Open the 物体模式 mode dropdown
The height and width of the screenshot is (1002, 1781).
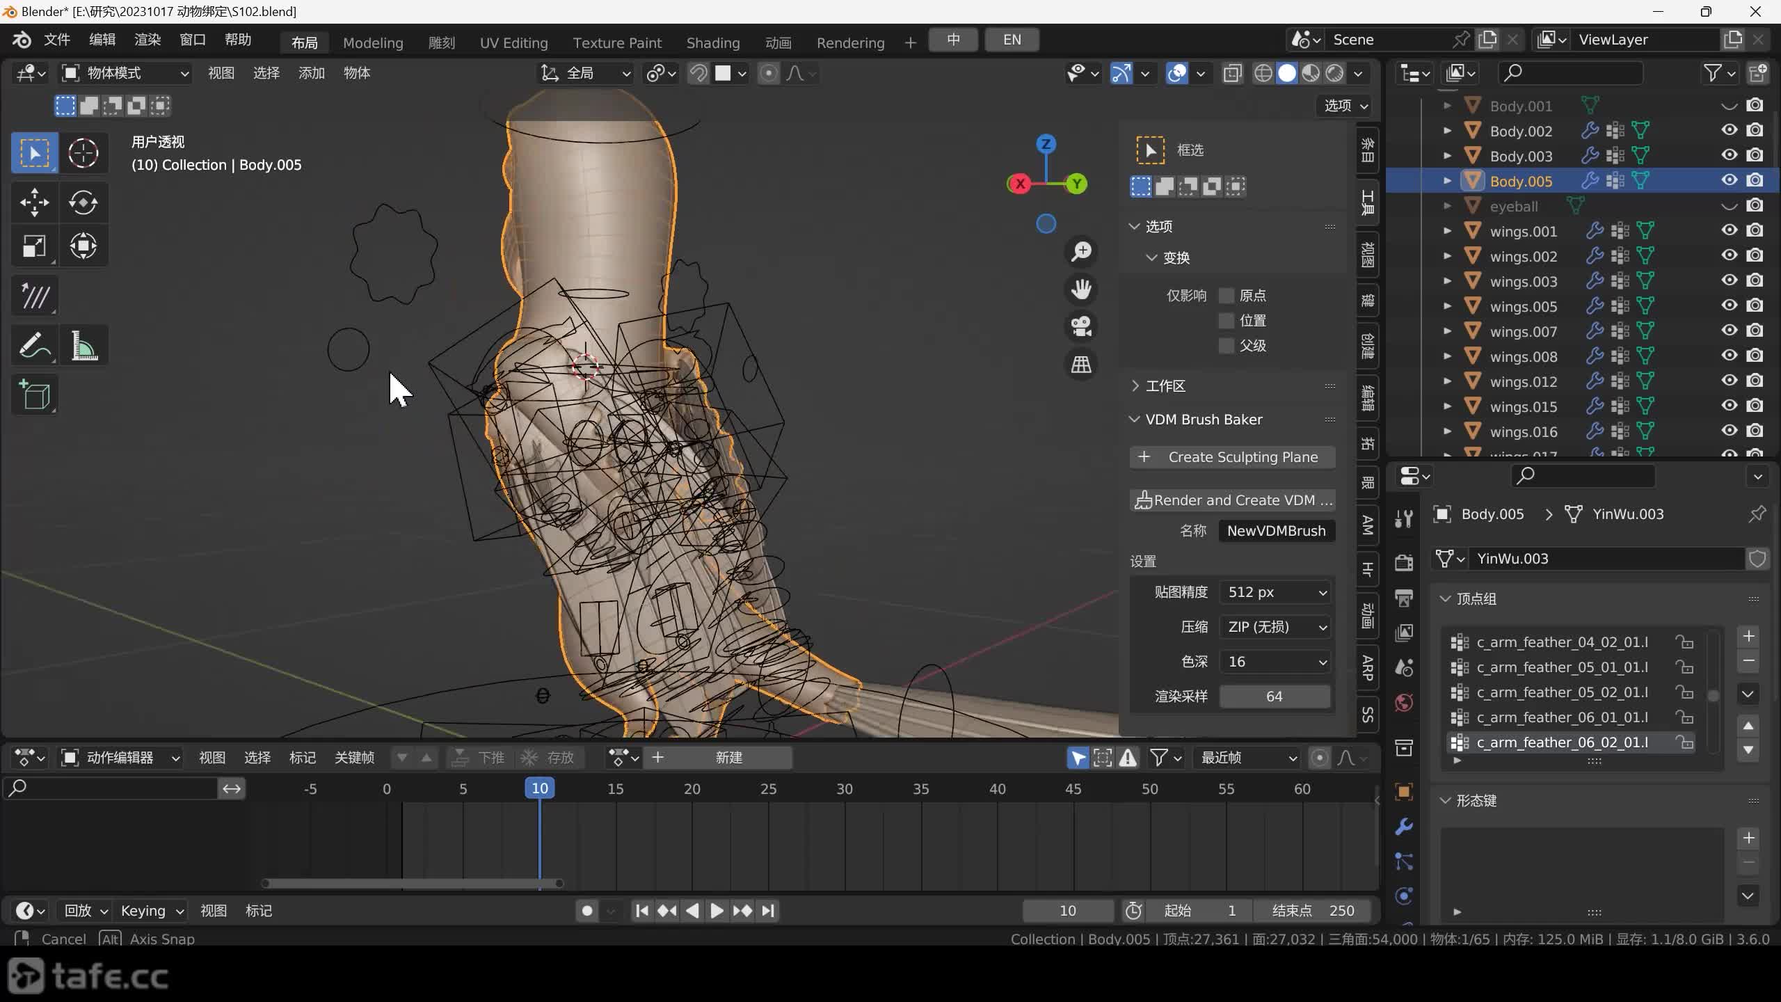[x=125, y=73]
